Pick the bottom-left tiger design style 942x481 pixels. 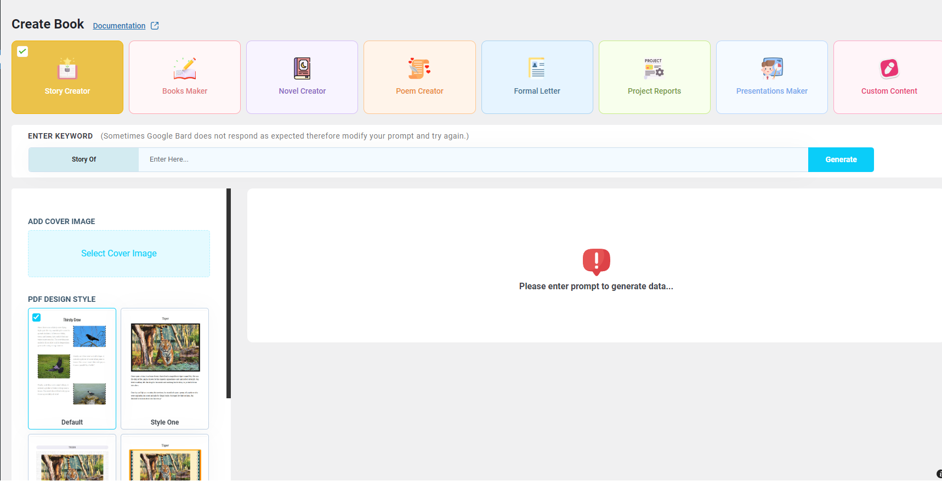tap(72, 463)
